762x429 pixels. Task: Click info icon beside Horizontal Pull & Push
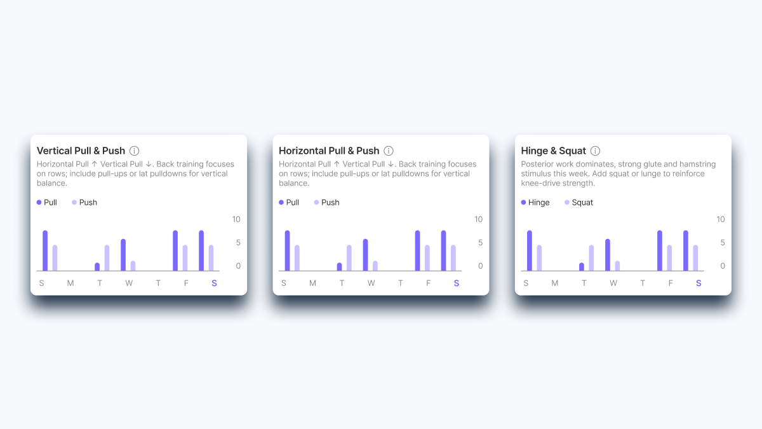pos(389,151)
